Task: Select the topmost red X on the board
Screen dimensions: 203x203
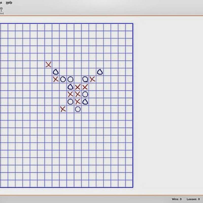Action: click(48, 64)
